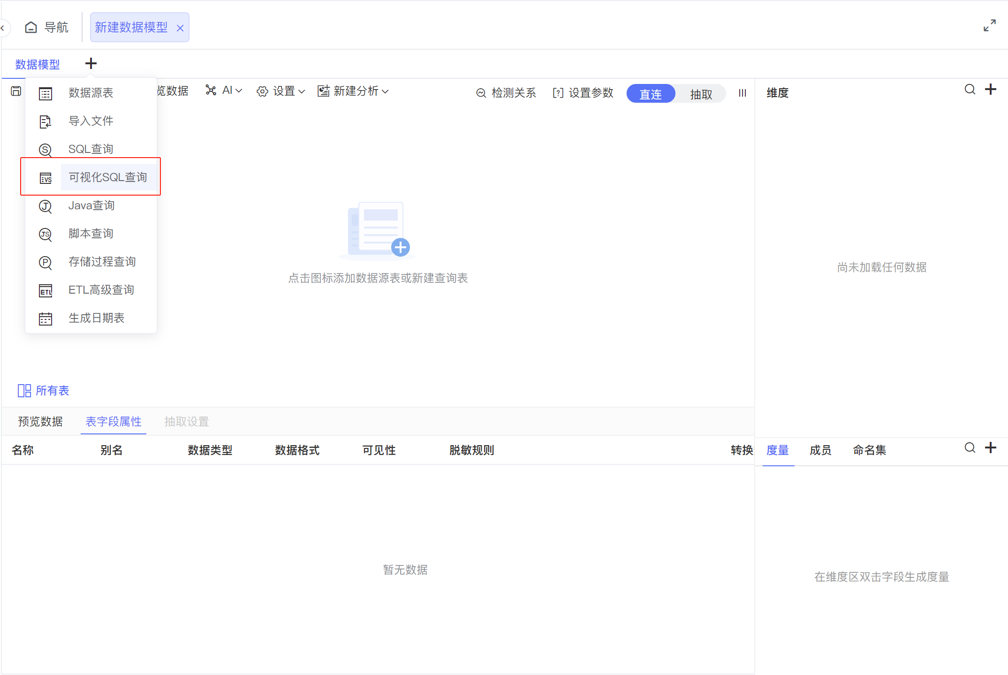Switch to 成员 tab
Viewport: 1008px width, 675px height.
coord(821,450)
